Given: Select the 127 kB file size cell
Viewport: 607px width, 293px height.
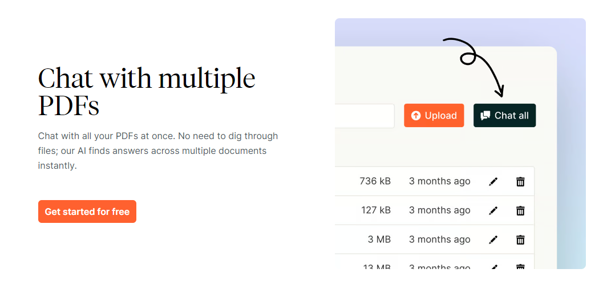Looking at the screenshot, I should [375, 210].
